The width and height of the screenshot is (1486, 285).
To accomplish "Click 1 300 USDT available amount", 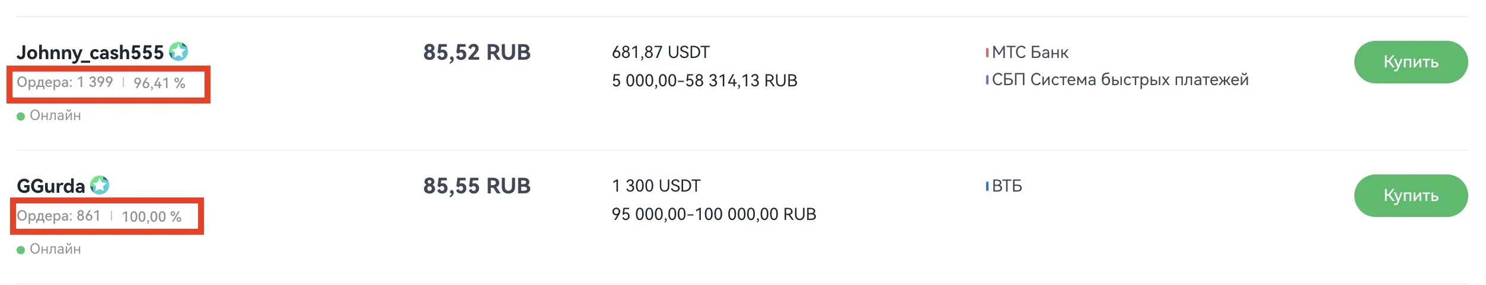I will (x=656, y=186).
